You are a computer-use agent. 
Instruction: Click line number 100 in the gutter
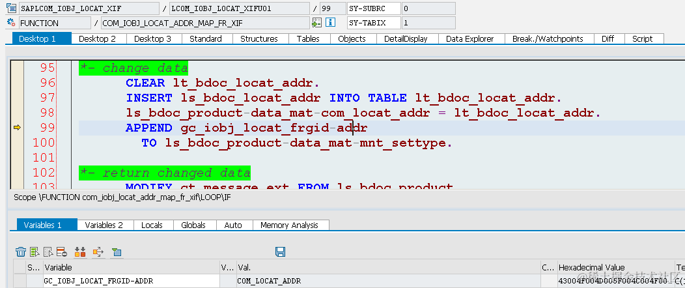44,143
